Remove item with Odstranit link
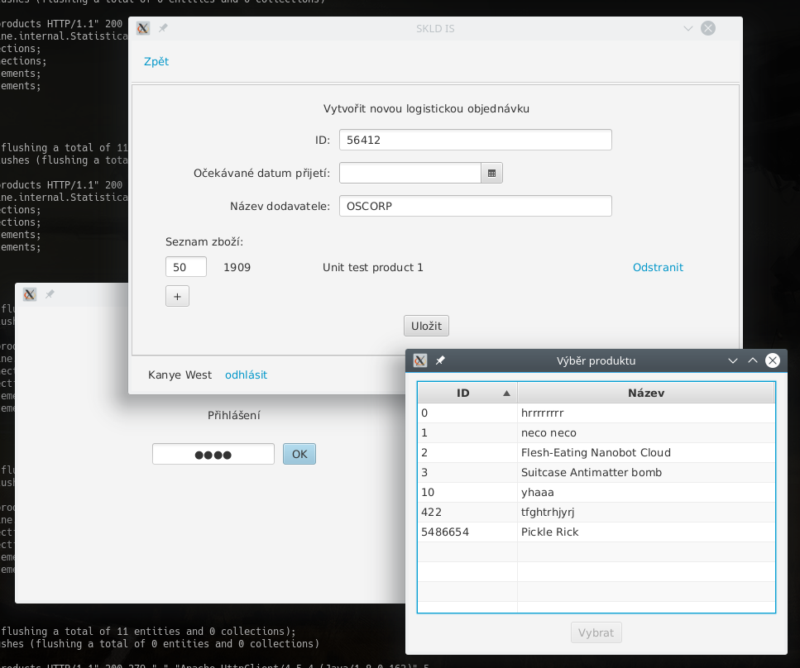This screenshot has height=668, width=800. coord(658,267)
